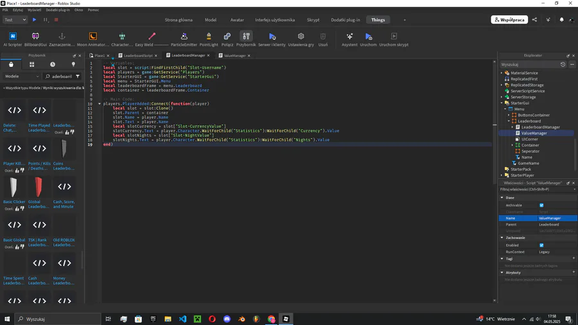Open the Character plugin tool
Viewport: 578px width, 325px height.
pos(122,39)
